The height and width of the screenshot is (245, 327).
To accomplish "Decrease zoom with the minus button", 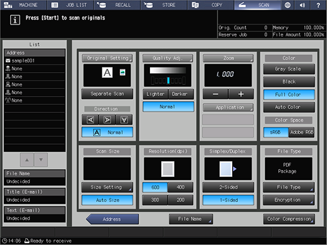I will [215, 94].
